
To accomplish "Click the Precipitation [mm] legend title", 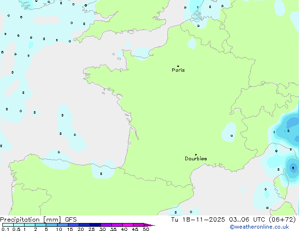I will pyautogui.click(x=30, y=219).
